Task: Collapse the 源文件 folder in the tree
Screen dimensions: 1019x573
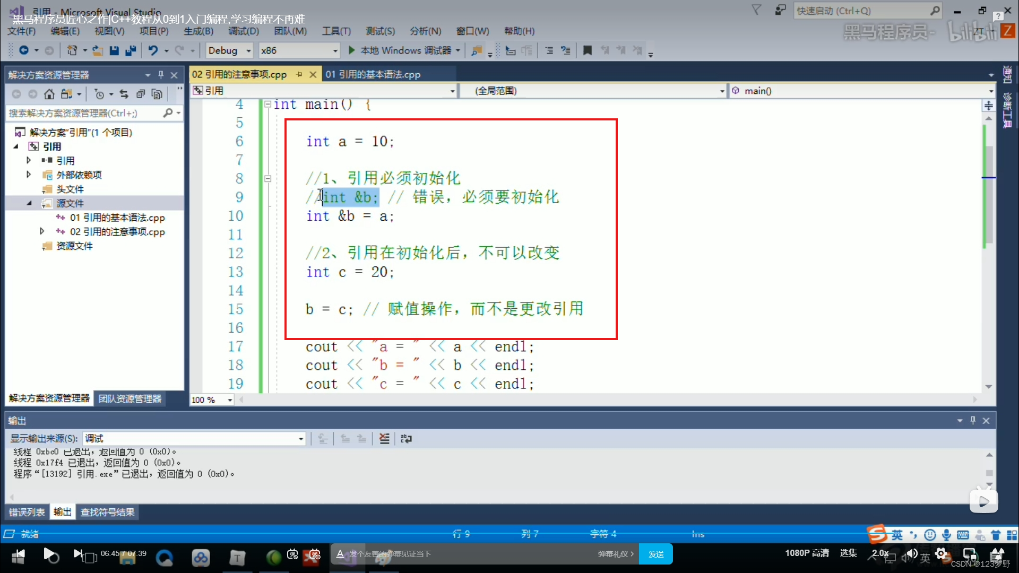Action: tap(29, 203)
